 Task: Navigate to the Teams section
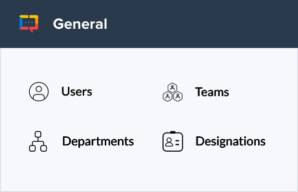pyautogui.click(x=212, y=92)
